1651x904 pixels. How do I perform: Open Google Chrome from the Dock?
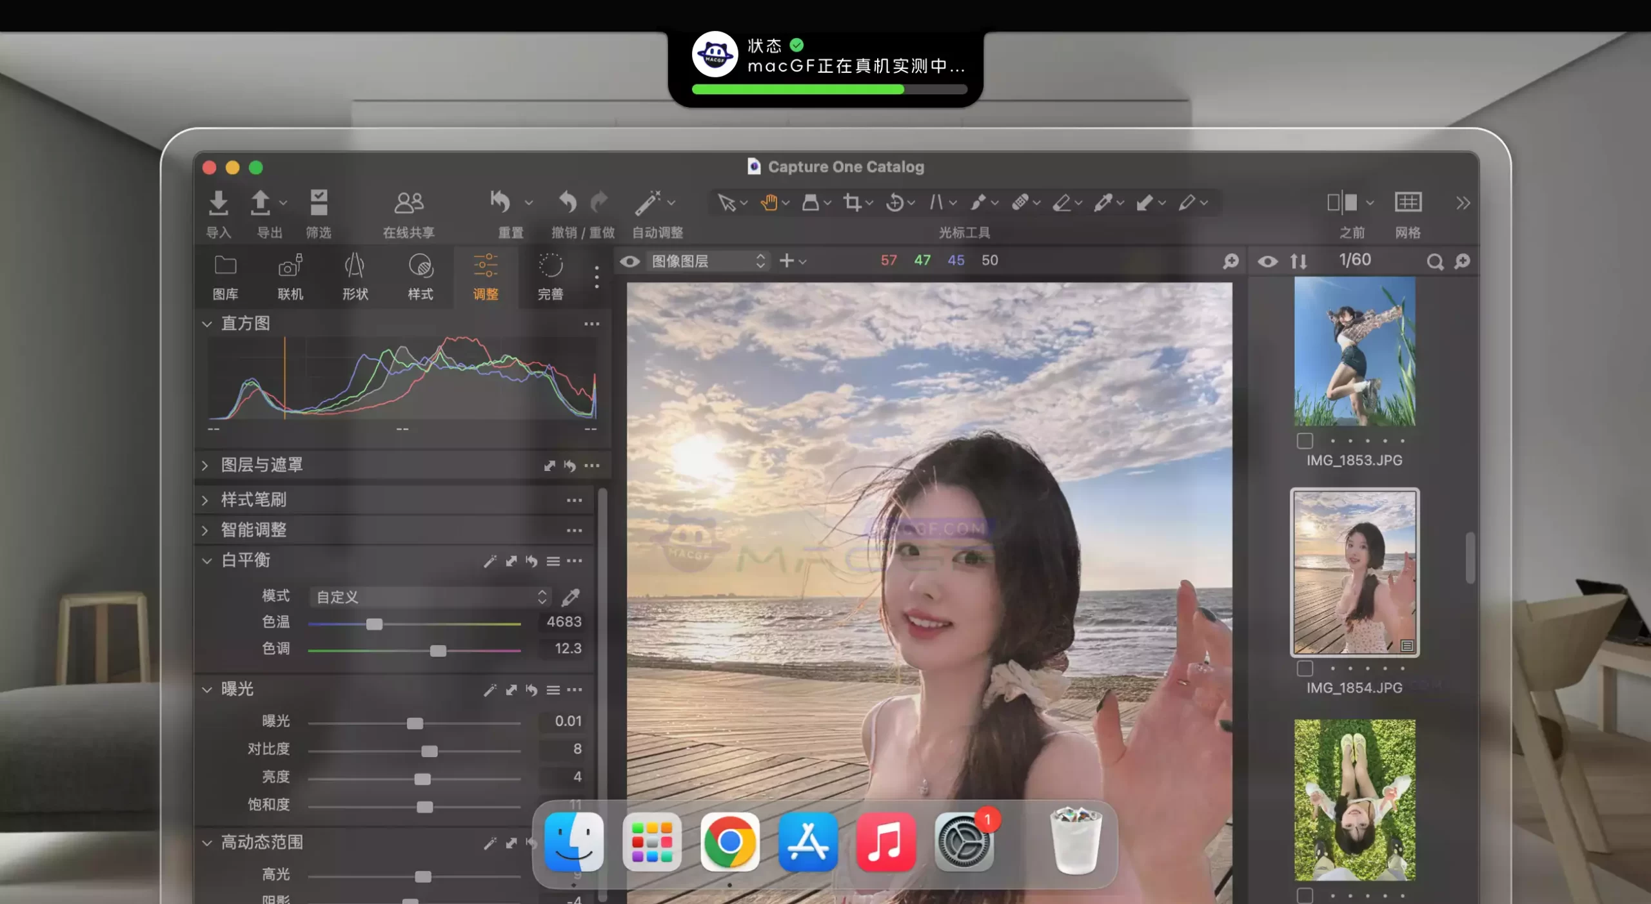click(730, 843)
